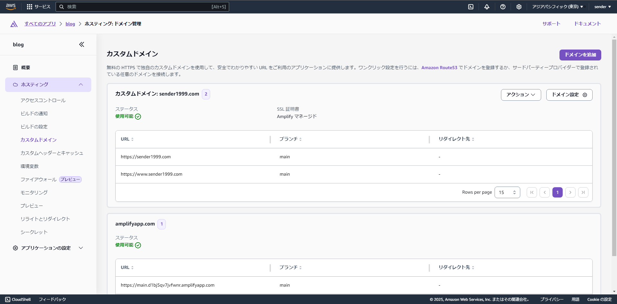Open the services grid menu icon
The width and height of the screenshot is (617, 304).
[x=30, y=7]
